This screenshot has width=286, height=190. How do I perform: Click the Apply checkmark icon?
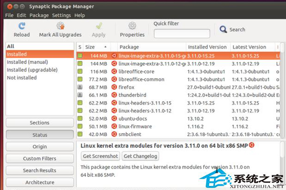pyautogui.click(x=99, y=26)
